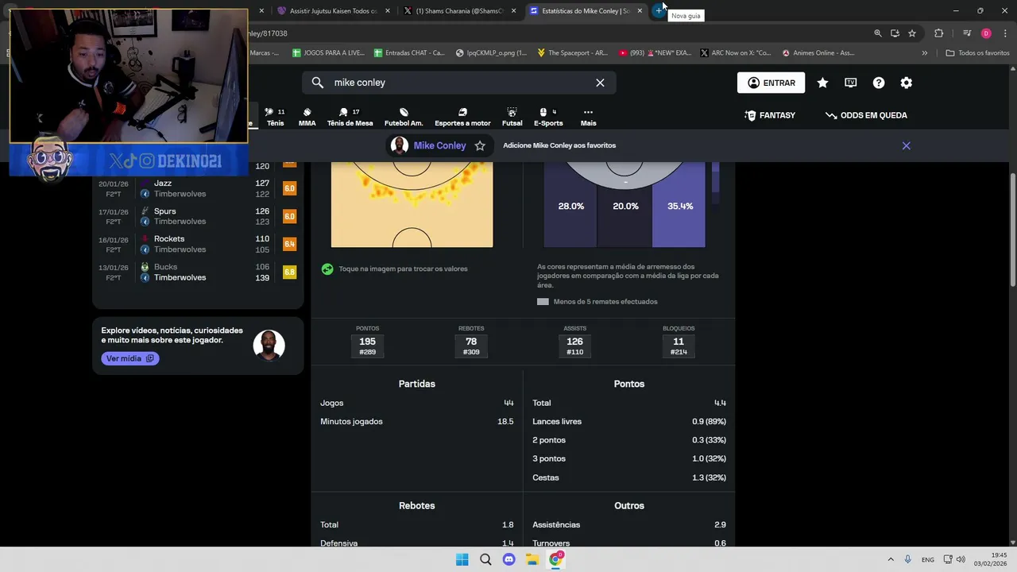The height and width of the screenshot is (572, 1017).
Task: Close the Estatísticas do Mike Conley tab
Action: (640, 11)
